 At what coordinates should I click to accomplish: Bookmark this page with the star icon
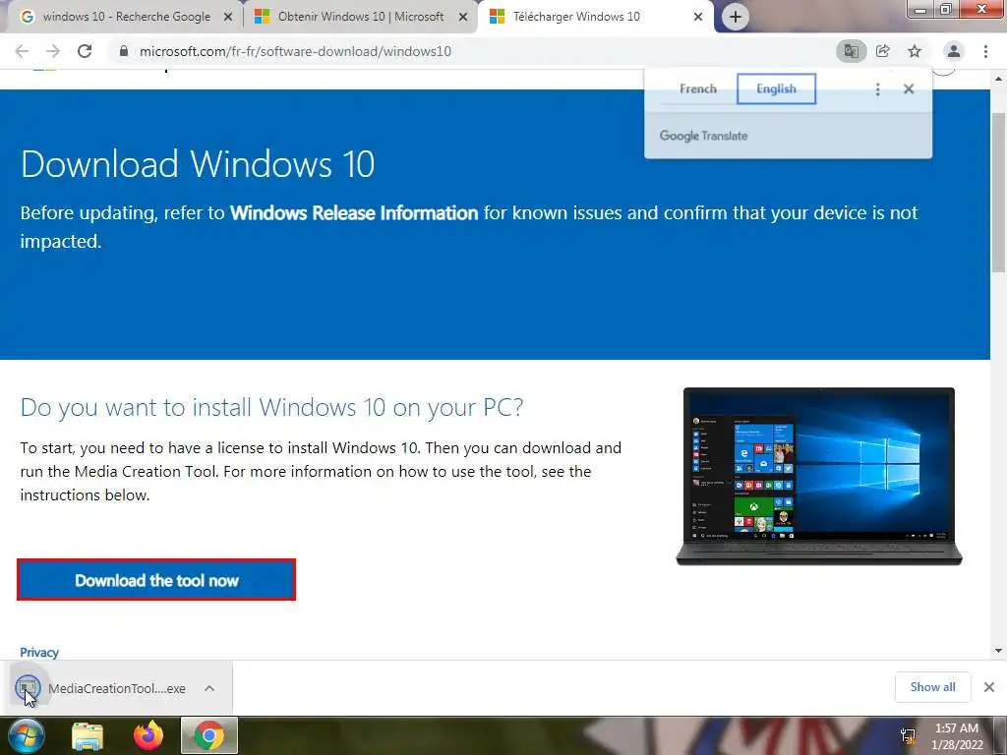[915, 51]
